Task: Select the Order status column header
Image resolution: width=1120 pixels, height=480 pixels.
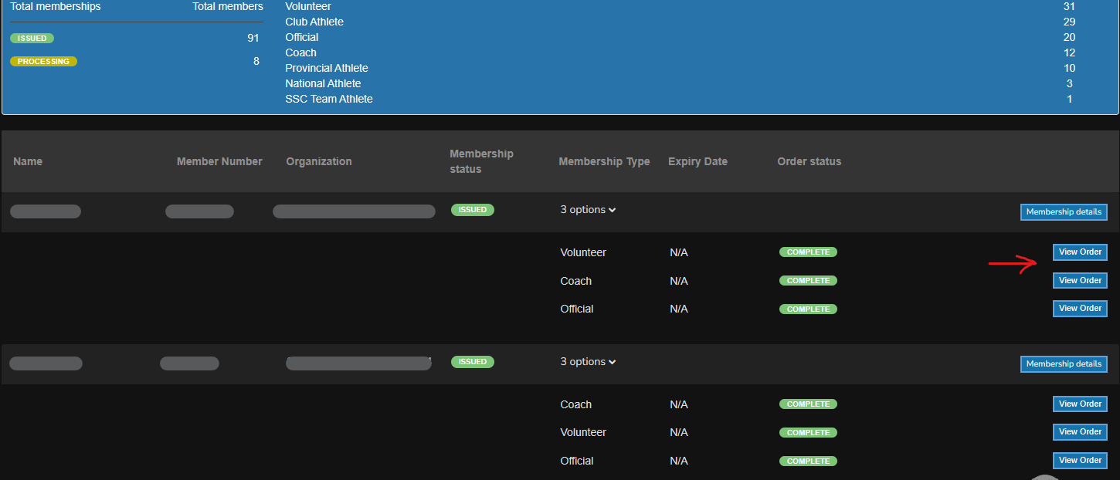Action: 809,162
